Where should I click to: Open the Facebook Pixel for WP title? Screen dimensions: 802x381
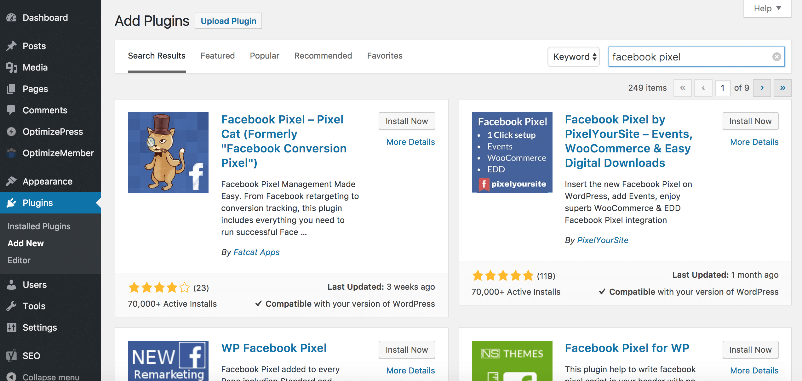(627, 348)
